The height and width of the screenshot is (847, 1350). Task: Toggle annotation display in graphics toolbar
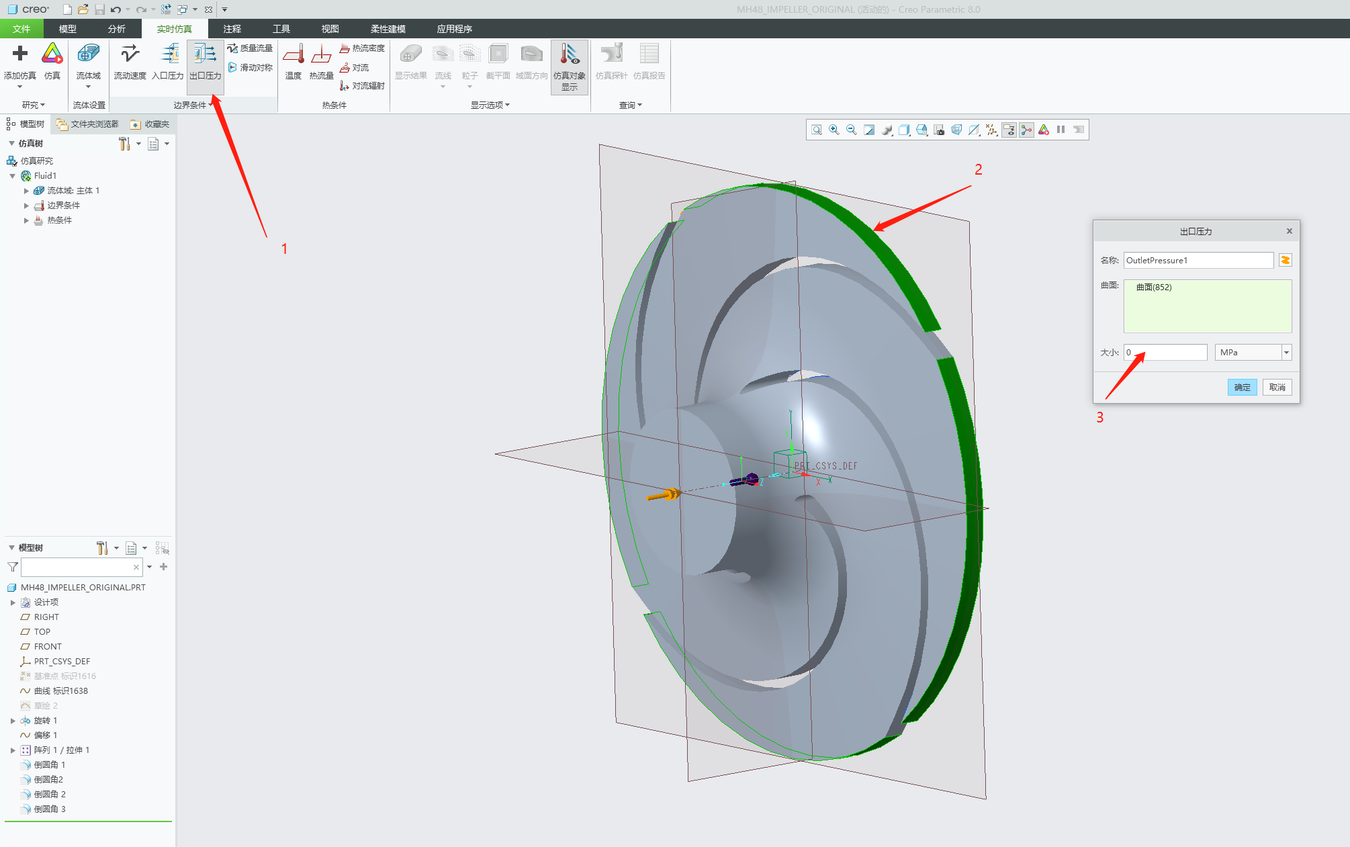[x=1009, y=130]
